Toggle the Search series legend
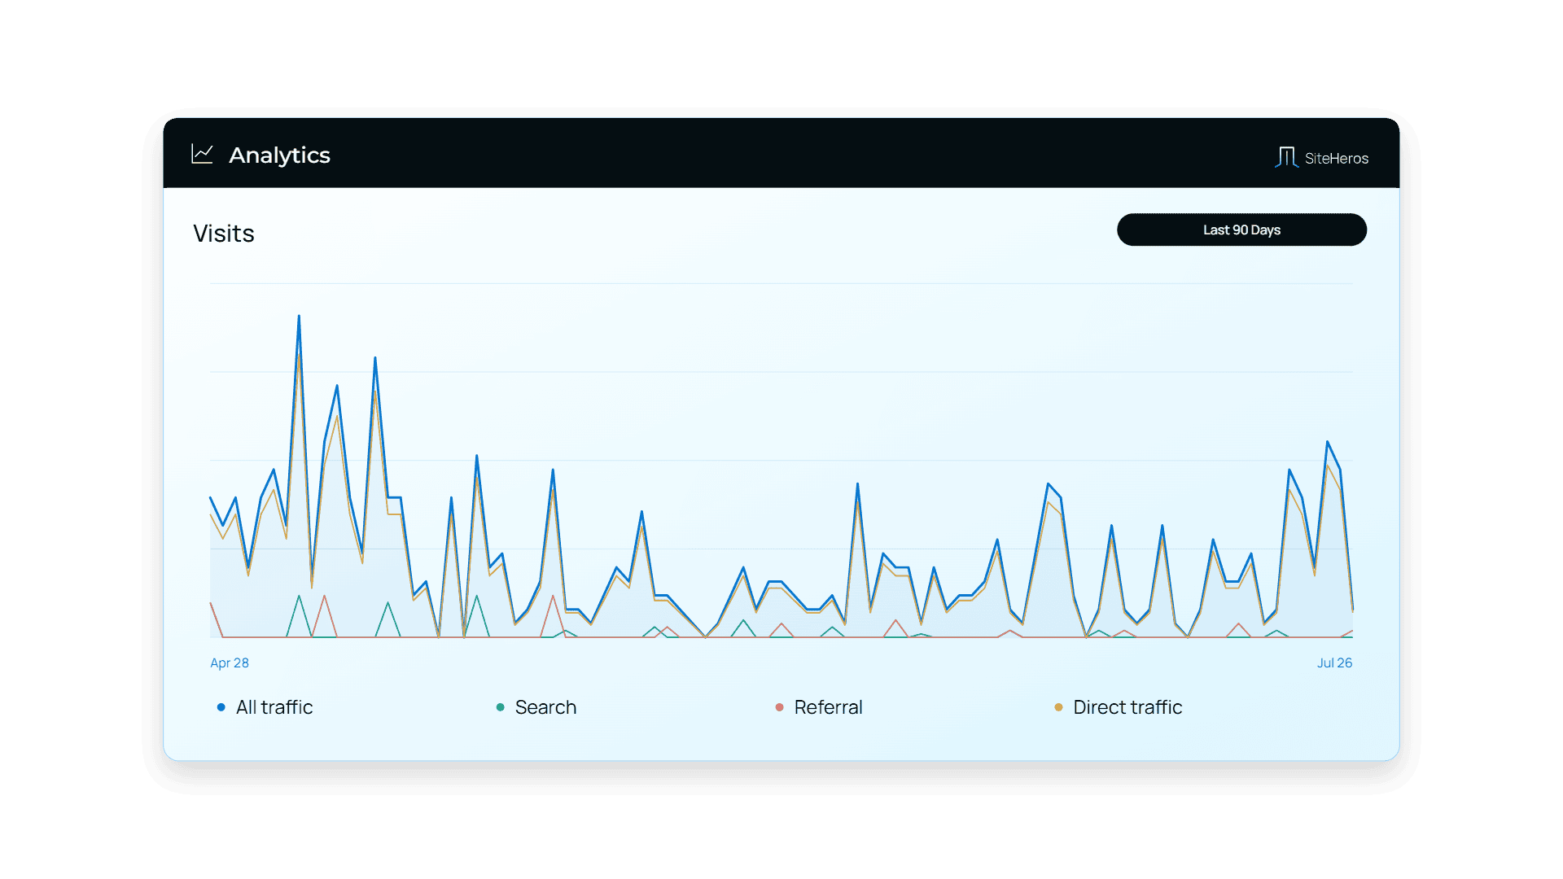The image size is (1563, 879). (x=536, y=707)
